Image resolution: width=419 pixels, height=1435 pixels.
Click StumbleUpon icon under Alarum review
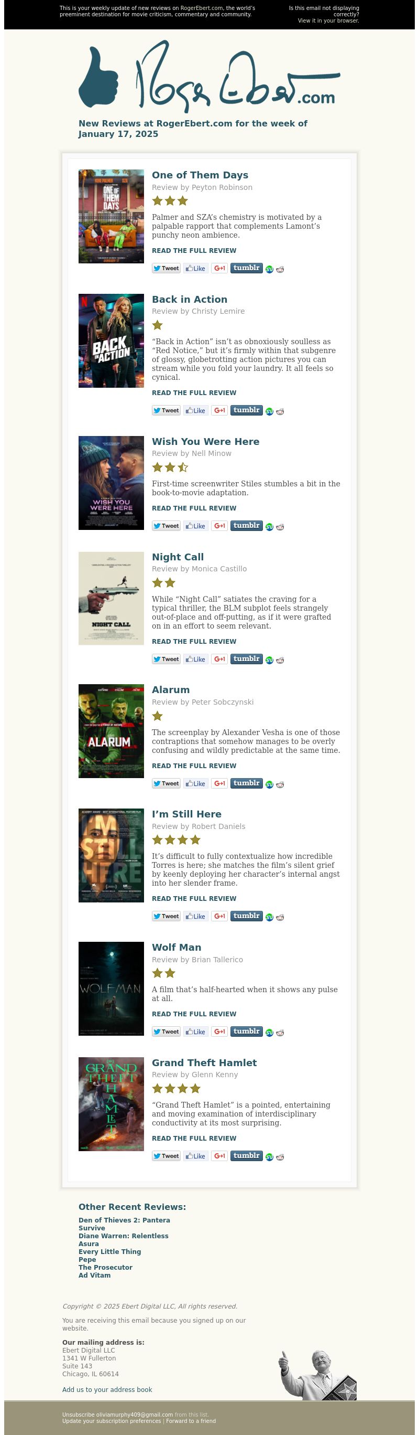(x=269, y=784)
